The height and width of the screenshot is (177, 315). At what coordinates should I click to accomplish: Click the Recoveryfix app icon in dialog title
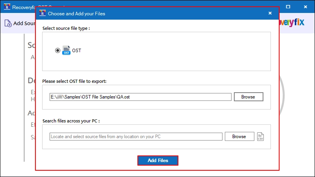pos(43,13)
